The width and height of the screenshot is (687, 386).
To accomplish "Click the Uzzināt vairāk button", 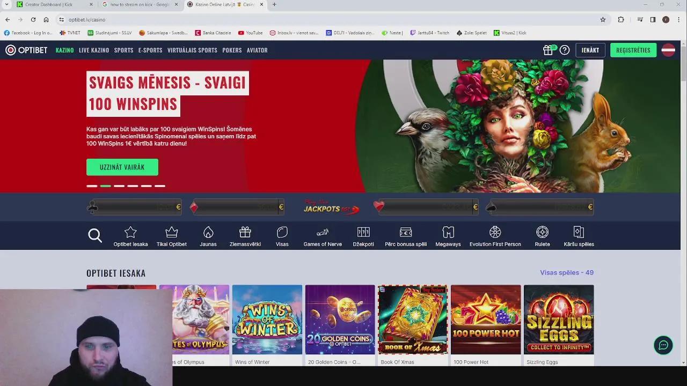I will (122, 167).
